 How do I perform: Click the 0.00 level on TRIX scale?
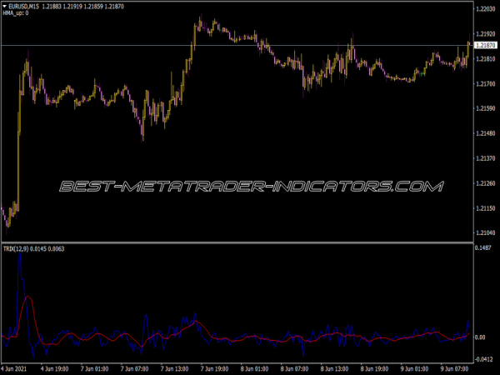point(481,337)
